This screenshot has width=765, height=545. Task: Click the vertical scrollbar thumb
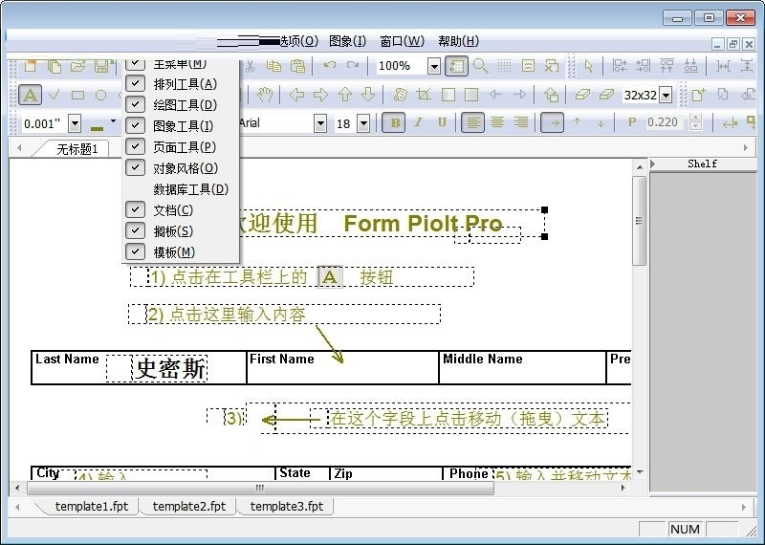(x=639, y=221)
